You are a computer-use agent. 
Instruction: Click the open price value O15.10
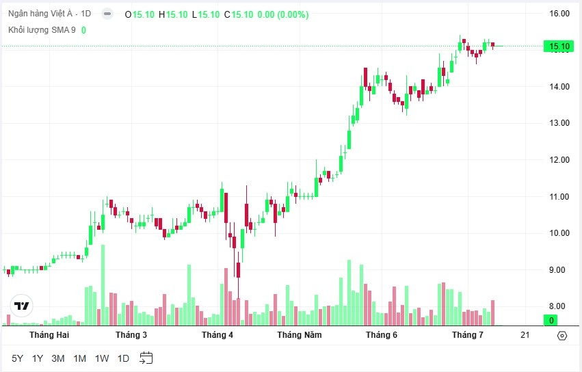[140, 14]
